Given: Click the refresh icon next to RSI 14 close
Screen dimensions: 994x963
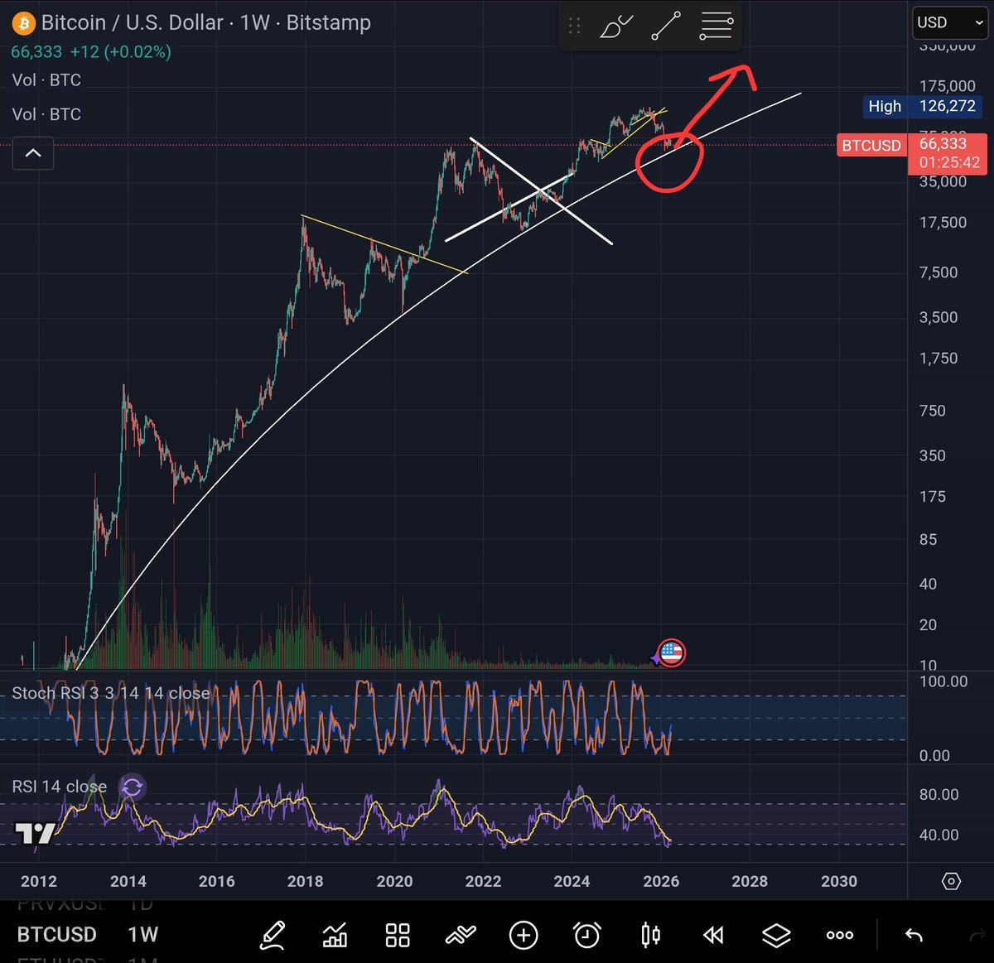Looking at the screenshot, I should tap(132, 787).
